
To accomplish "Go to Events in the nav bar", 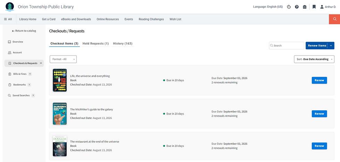I will (x=129, y=19).
